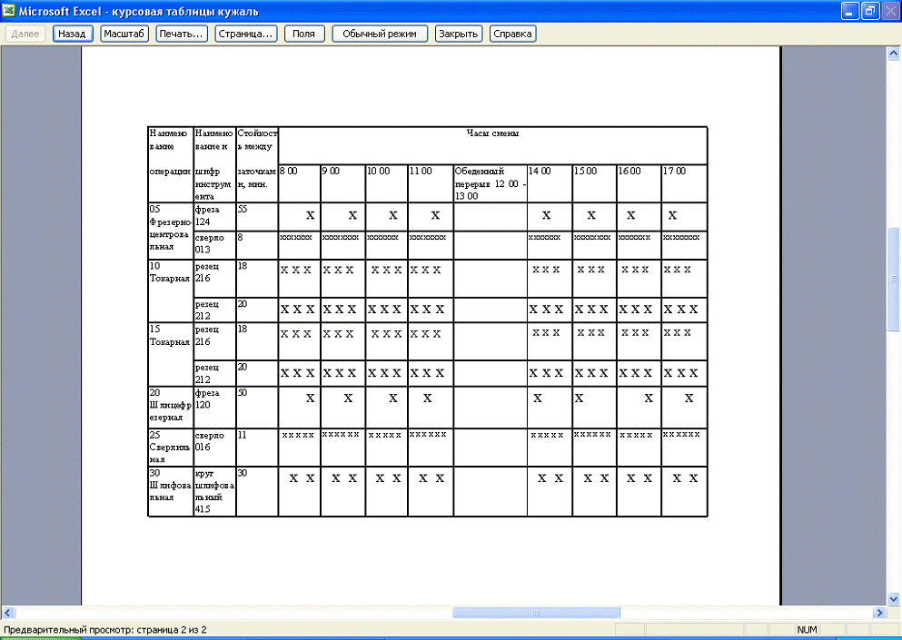Click the 'сверло 016' tool cell
The width and height of the screenshot is (902, 640).
tap(214, 448)
